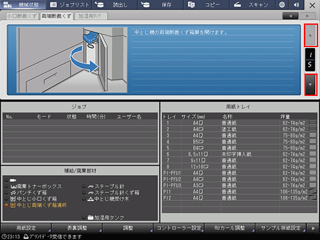Click tray 1 paper level indicator
This screenshot has height=240, width=320.
click(313, 122)
